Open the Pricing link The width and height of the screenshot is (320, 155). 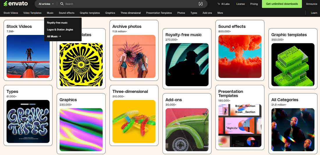pos(254,4)
